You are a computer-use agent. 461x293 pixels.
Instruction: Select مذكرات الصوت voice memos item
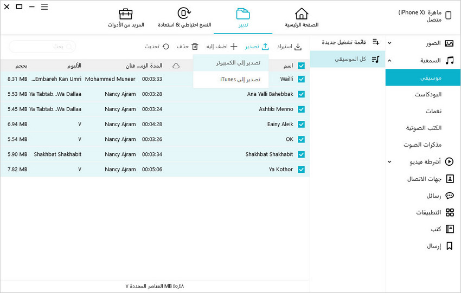point(423,145)
